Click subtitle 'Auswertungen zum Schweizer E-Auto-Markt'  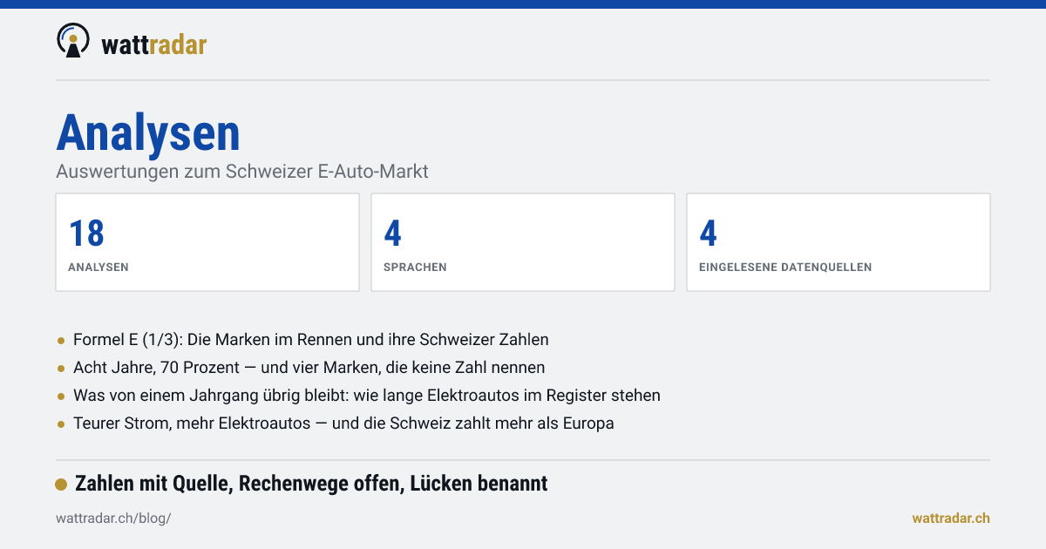[242, 172]
